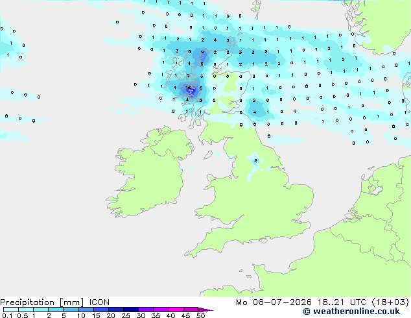Click the "Precipitation [mm]" legend title
This screenshot has height=318, width=411.
click(x=42, y=302)
